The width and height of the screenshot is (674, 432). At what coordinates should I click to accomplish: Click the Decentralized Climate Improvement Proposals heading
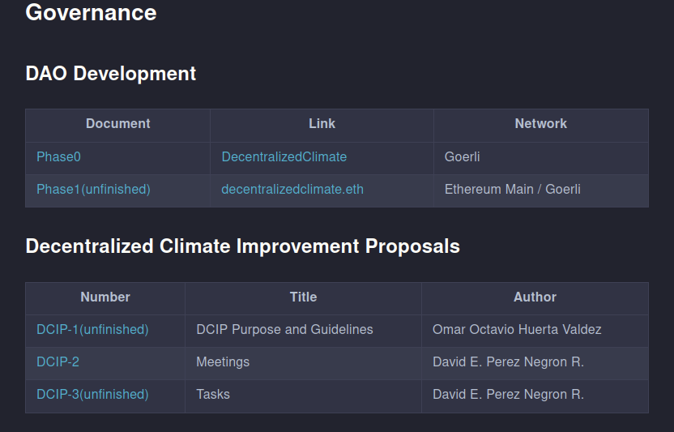243,246
